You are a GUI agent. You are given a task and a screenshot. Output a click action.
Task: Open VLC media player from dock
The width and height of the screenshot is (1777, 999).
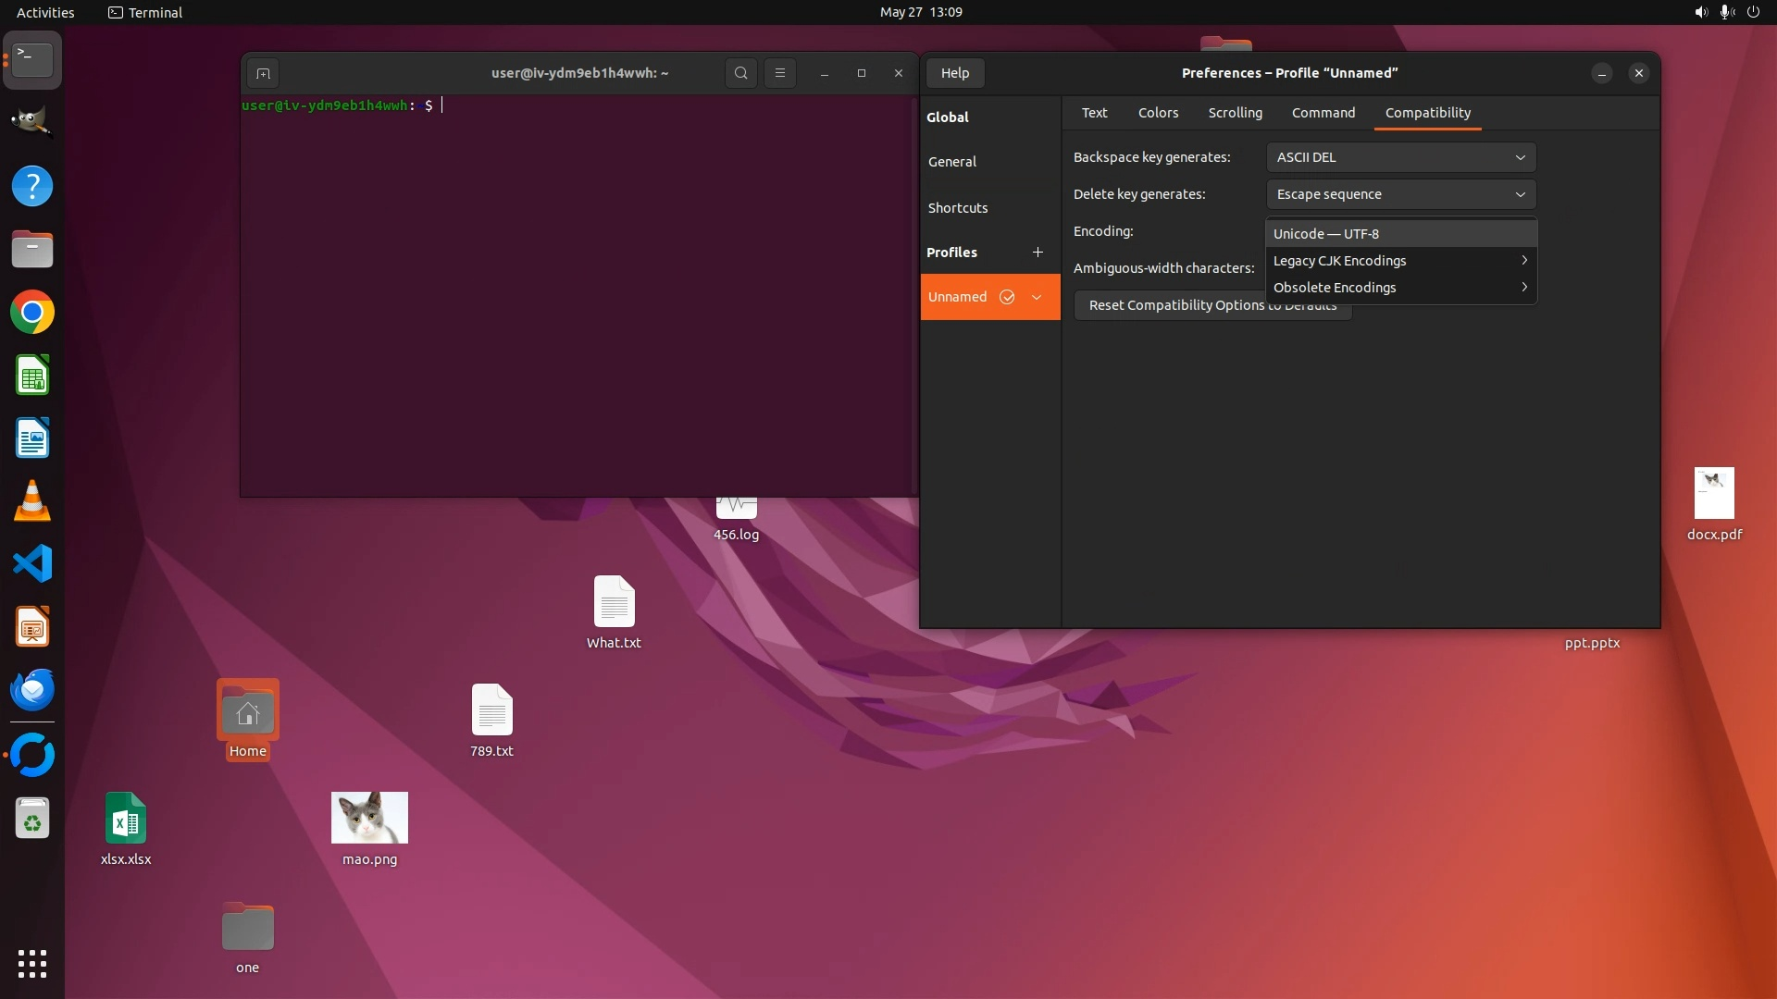click(32, 501)
